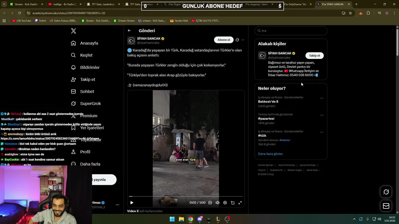Open Gizlilik Politikası footer link
This screenshot has height=224, width=399.
286,165
